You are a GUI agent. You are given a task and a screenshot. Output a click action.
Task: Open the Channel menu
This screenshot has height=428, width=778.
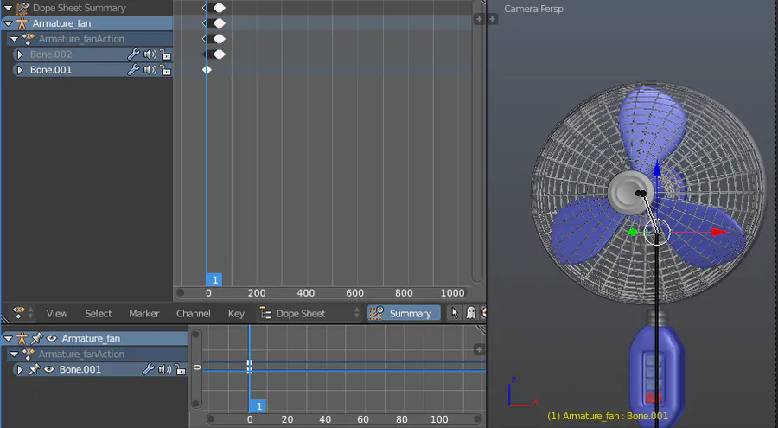point(194,313)
